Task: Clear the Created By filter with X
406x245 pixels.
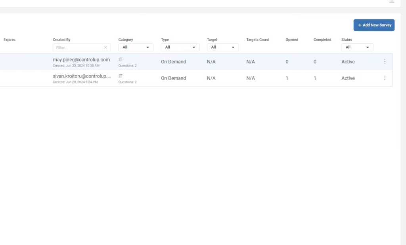Action: (105, 47)
